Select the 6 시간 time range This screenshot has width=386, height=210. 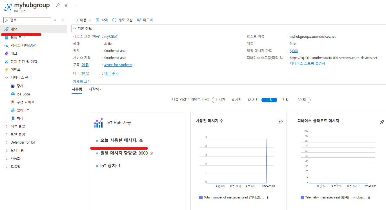pos(237,100)
